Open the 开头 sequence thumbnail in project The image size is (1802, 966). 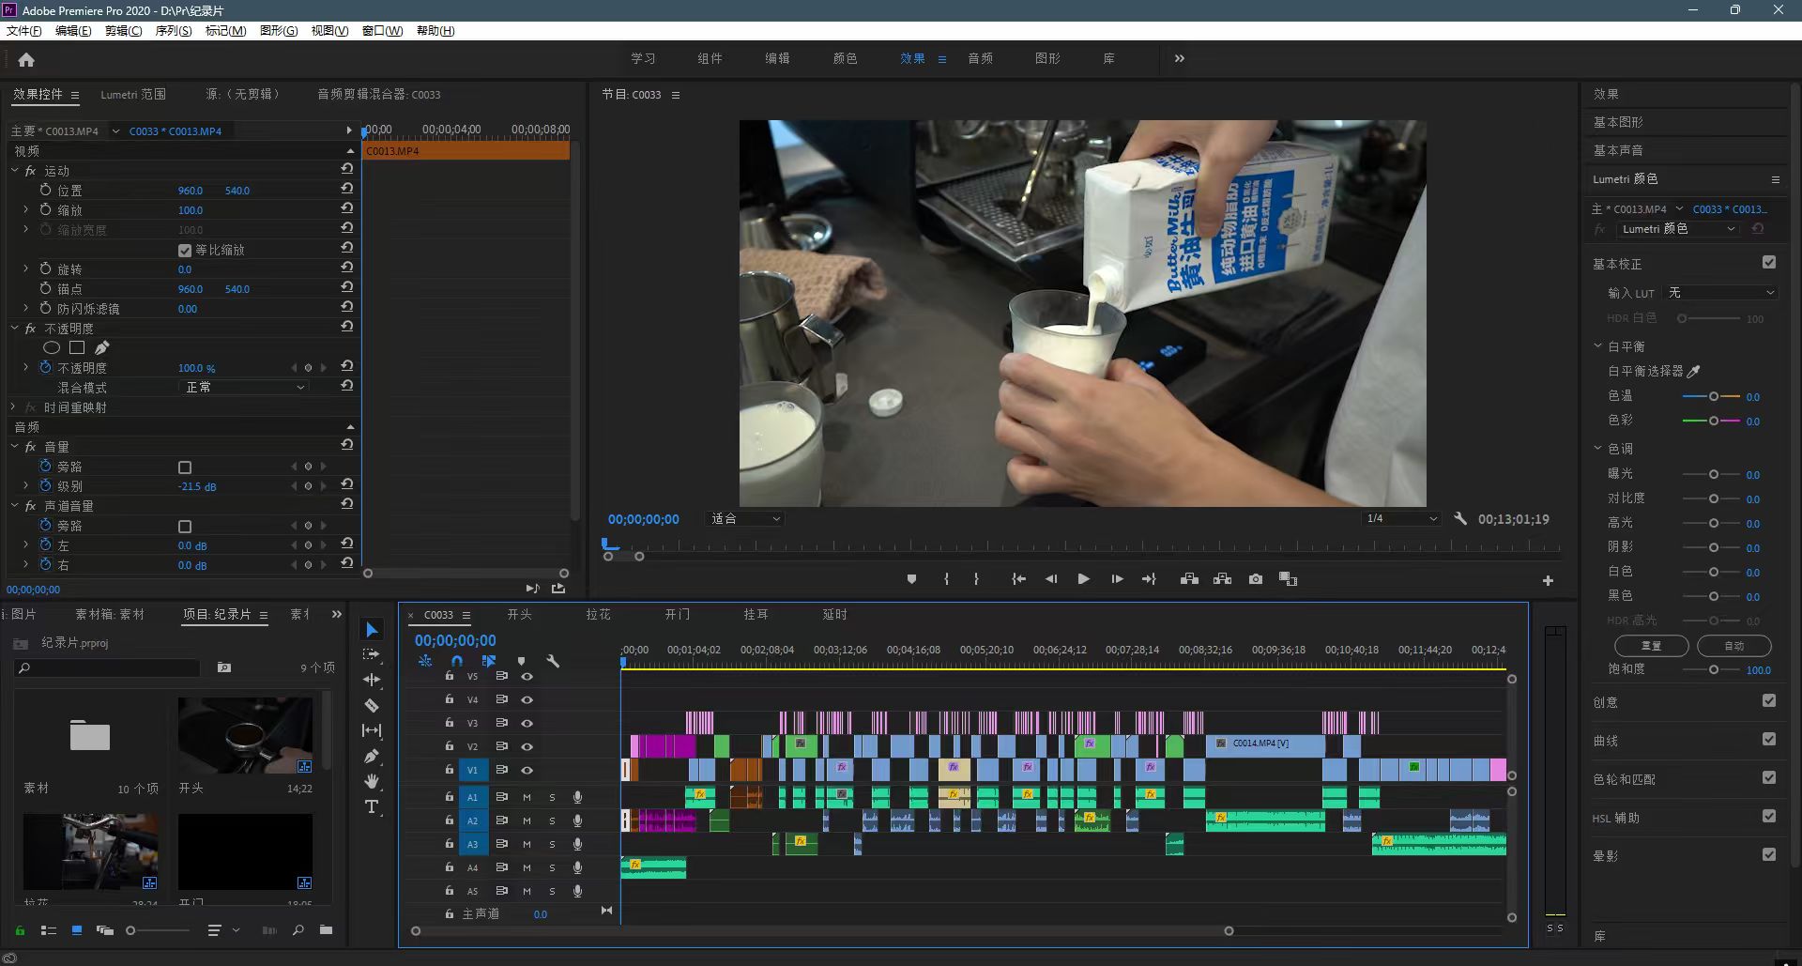(x=245, y=735)
